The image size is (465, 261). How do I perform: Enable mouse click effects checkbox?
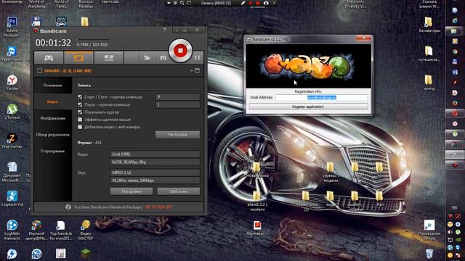(x=80, y=120)
